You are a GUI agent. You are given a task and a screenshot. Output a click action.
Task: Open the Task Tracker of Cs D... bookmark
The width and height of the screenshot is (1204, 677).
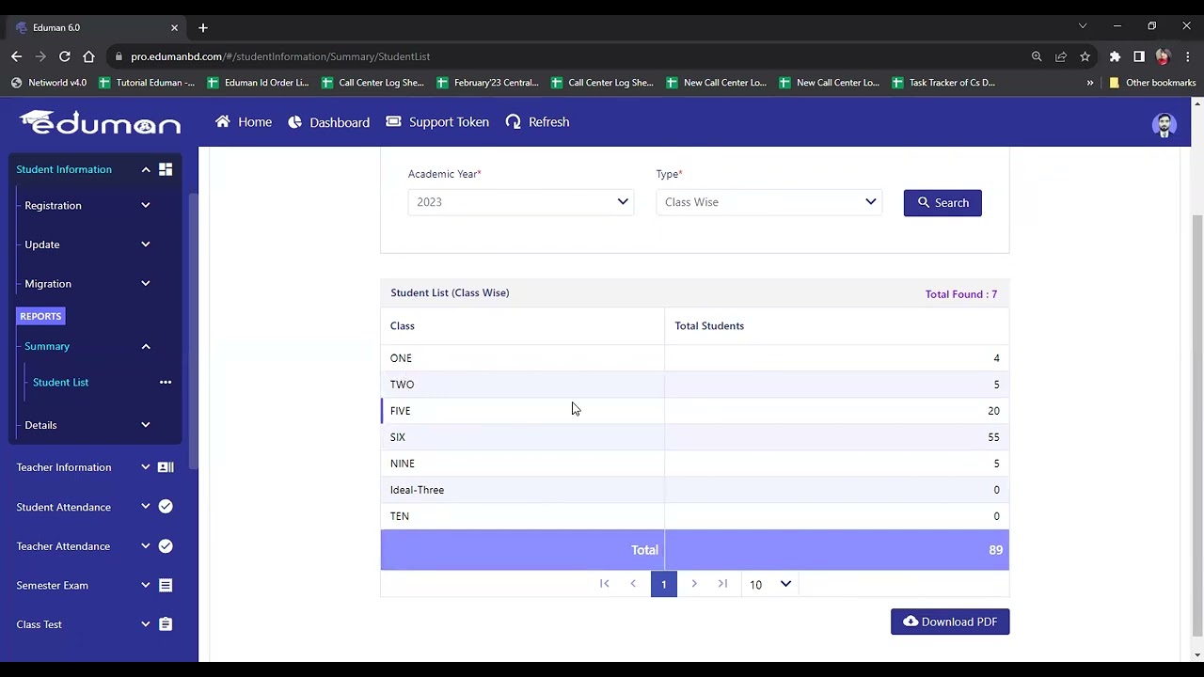tap(943, 83)
